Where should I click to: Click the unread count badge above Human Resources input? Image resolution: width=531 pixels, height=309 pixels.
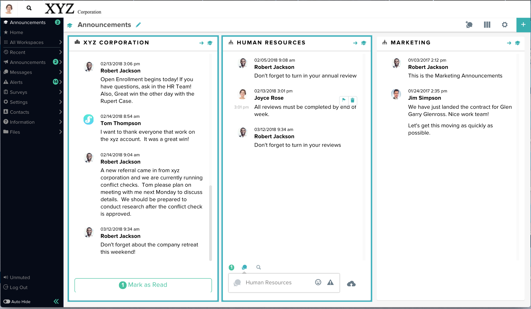coord(232,267)
